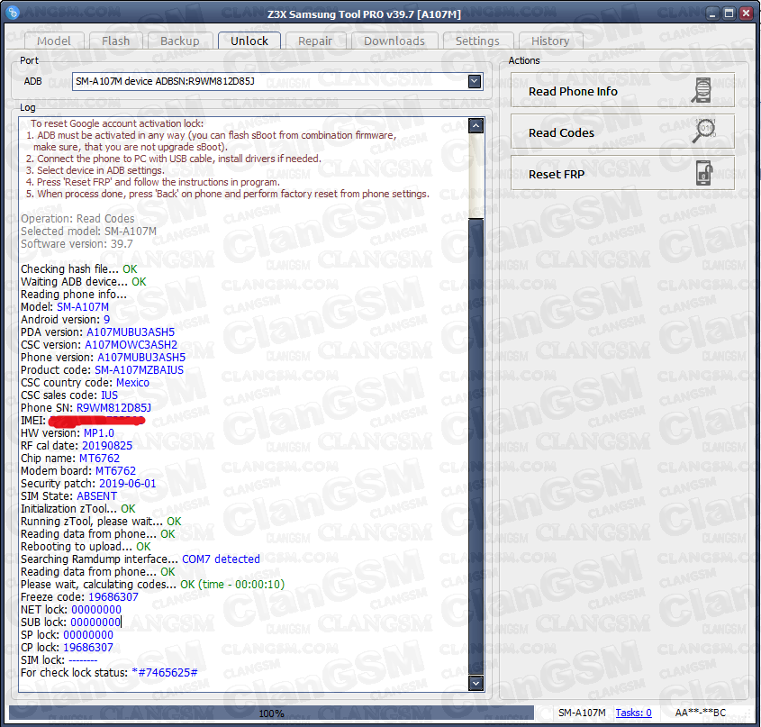Image resolution: width=761 pixels, height=727 pixels.
Task: Click the SM-A107M status bar label
Action: coord(582,713)
